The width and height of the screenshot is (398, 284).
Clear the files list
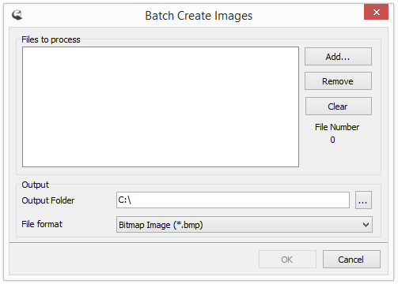(x=339, y=106)
